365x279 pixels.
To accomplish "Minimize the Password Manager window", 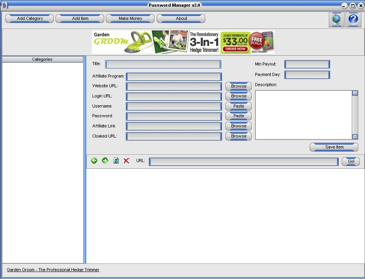I will 345,5.
